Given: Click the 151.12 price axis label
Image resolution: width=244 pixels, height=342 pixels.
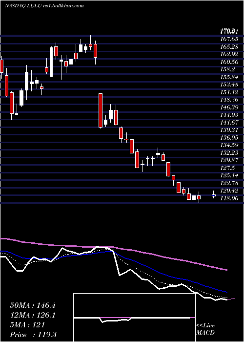Looking at the screenshot, I should [x=229, y=92].
